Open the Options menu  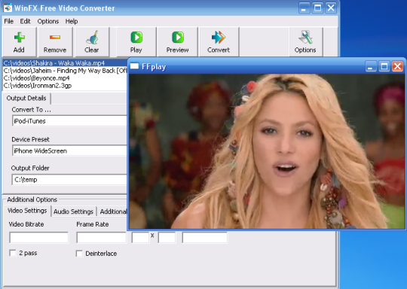pyautogui.click(x=48, y=21)
